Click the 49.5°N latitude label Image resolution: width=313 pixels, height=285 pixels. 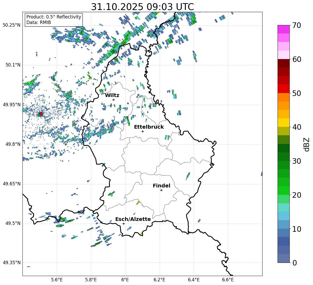[13, 223]
